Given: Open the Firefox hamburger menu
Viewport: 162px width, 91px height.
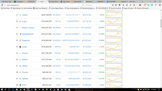Looking at the screenshot, I should [x=160, y=5].
